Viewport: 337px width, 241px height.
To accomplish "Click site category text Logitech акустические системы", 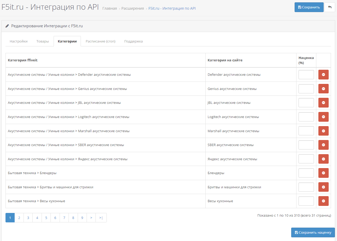I will pos(233,117).
